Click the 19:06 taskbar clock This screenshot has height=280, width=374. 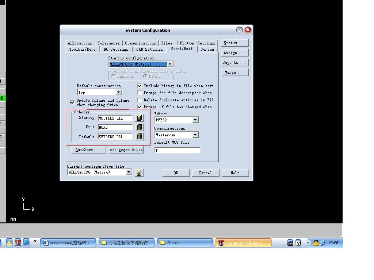333,243
